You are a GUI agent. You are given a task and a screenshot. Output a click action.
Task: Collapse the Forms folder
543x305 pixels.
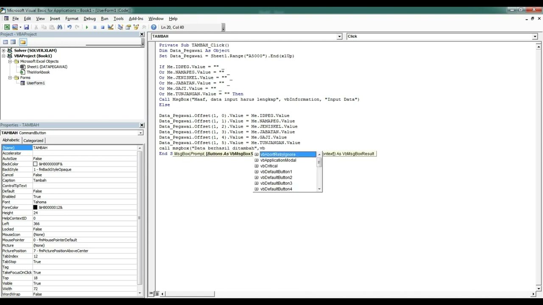(10, 78)
